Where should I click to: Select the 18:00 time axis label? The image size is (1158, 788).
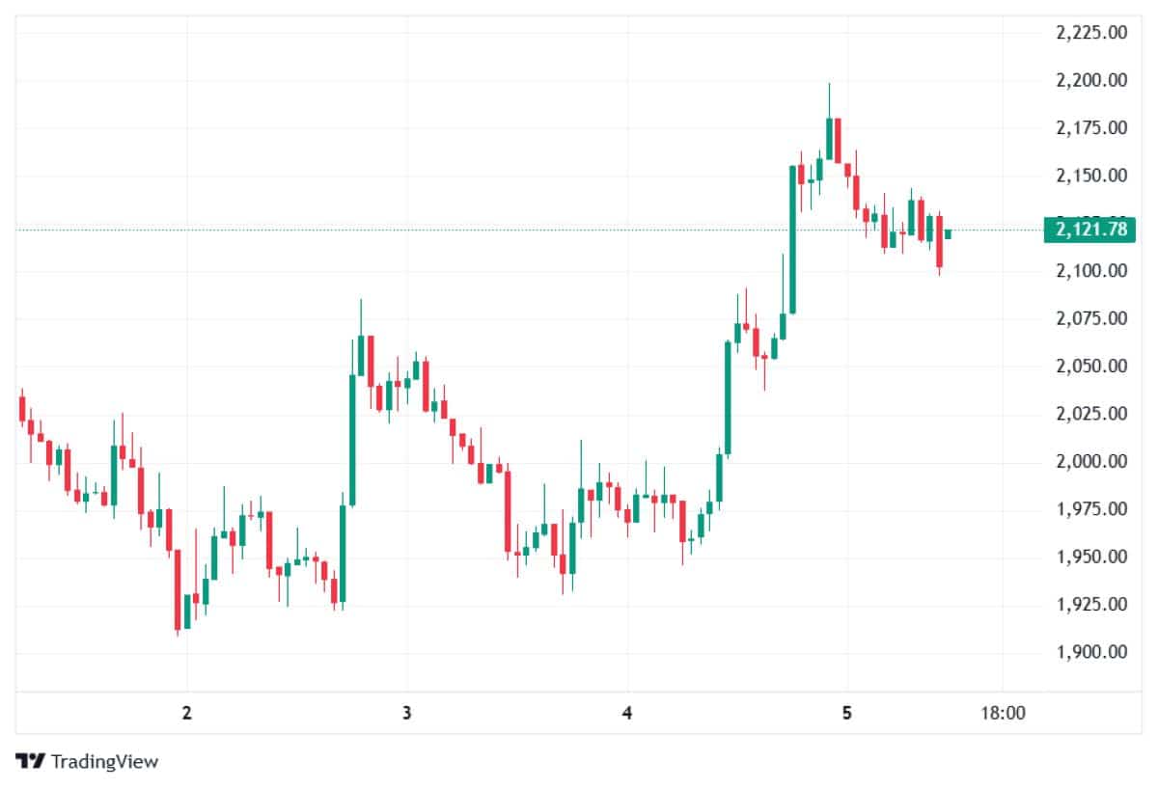tap(1002, 714)
